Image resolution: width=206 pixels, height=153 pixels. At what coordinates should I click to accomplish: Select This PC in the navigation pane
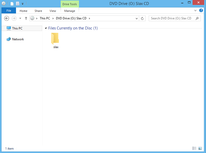click(x=17, y=28)
